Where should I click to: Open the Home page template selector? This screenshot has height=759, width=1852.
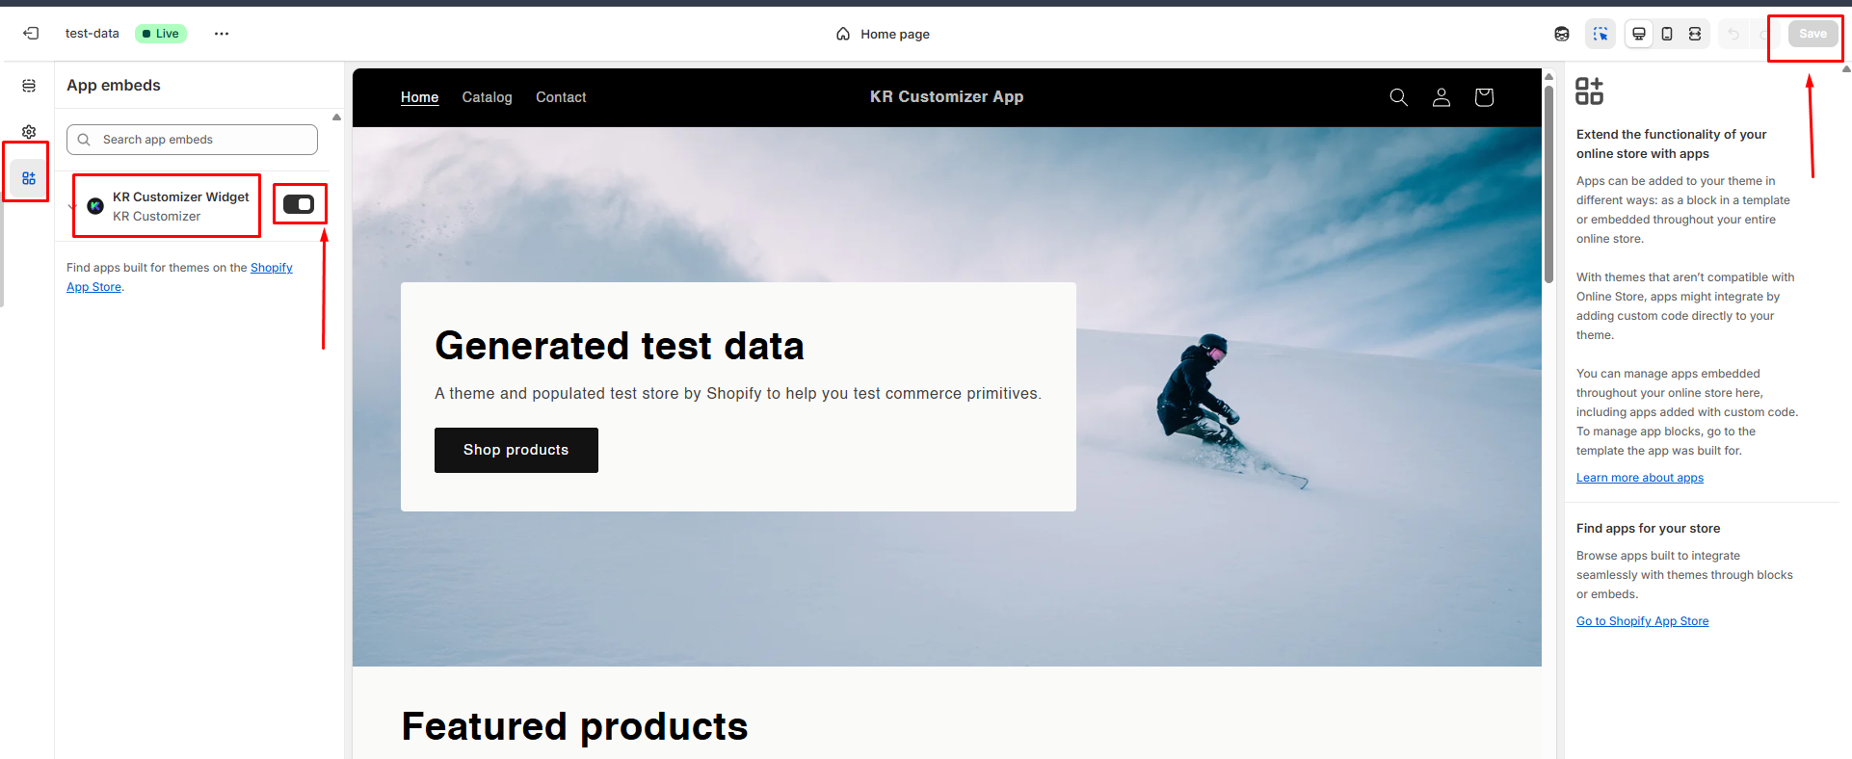click(883, 35)
